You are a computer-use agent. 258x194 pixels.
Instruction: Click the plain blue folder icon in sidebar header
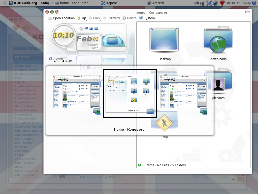point(96,29)
